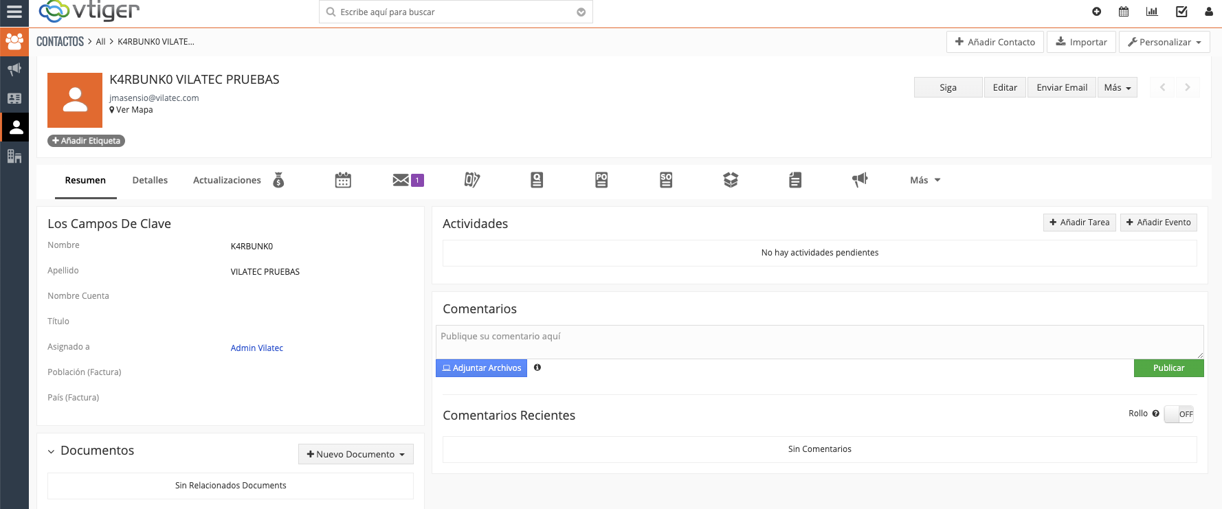
Task: Open the Más dropdown beside Enviar Email
Action: point(1117,87)
